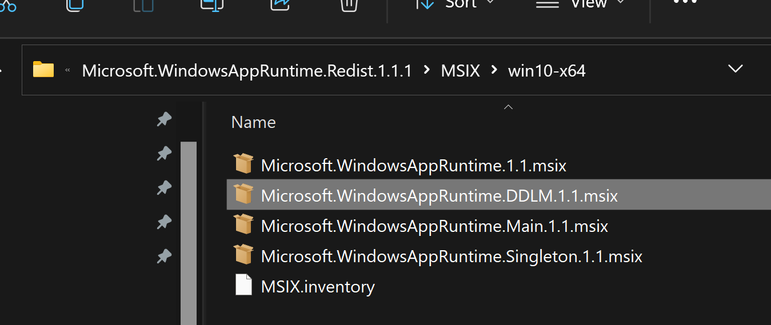Open the address bar history dropdown arrow
The width and height of the screenshot is (771, 325).
[736, 69]
